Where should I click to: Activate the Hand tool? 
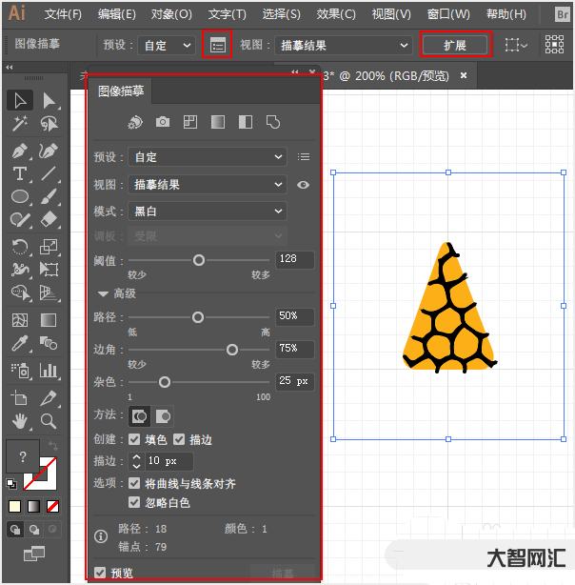click(x=20, y=421)
